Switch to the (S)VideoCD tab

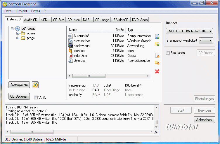(120, 20)
